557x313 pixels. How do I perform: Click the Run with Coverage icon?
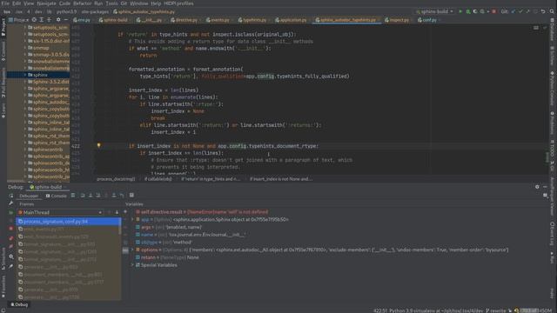(475, 11)
